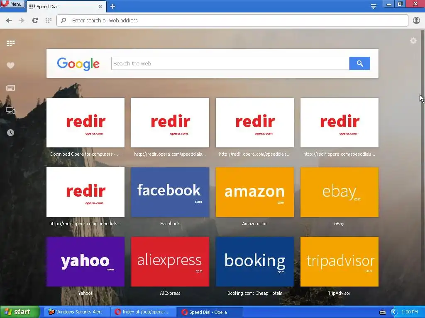425x318 pixels.
Task: Select the Speed Dial tab
Action: click(66, 7)
